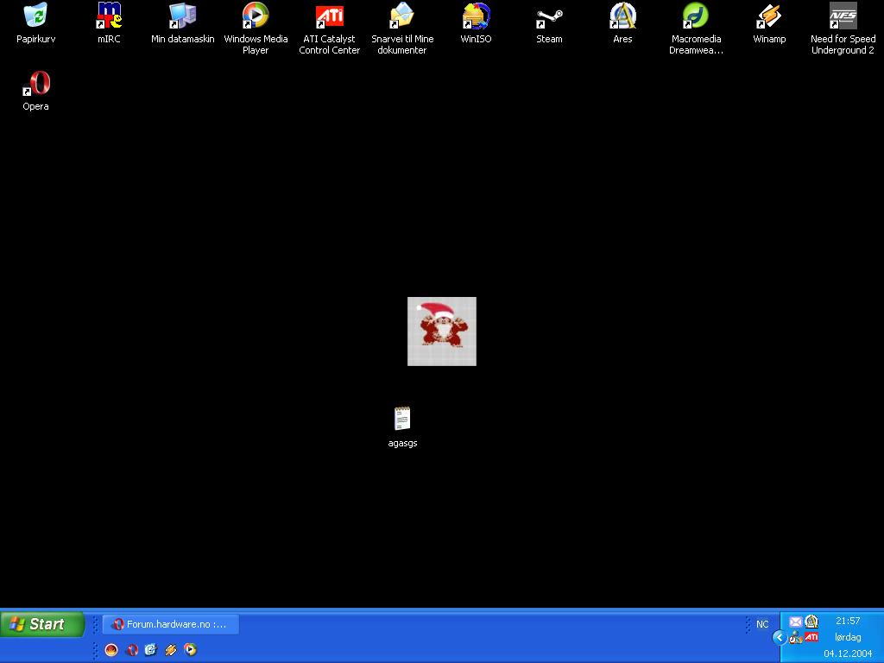Select the Windows Media Player desktop shortcut

(256, 28)
